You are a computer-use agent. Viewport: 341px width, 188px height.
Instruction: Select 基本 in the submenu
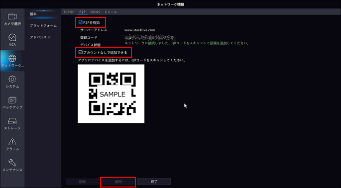(33, 14)
